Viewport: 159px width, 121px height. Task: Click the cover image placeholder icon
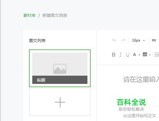pyautogui.click(x=60, y=69)
